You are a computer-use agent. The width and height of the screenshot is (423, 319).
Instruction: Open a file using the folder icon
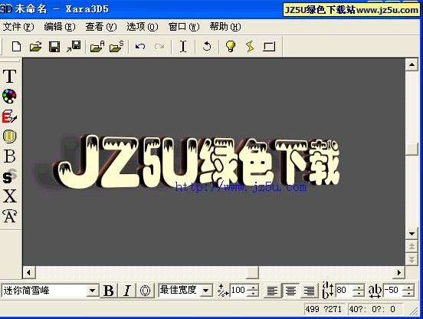point(35,47)
